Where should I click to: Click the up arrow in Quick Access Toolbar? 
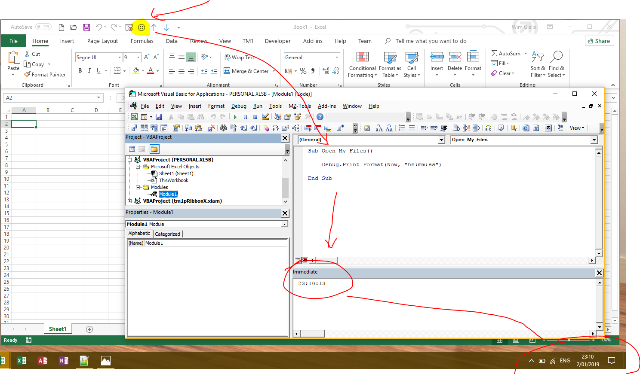(x=154, y=27)
